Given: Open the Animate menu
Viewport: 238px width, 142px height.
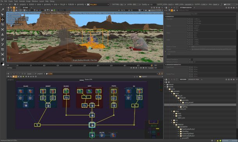Looking at the screenshot, I should pyautogui.click(x=22, y=1).
